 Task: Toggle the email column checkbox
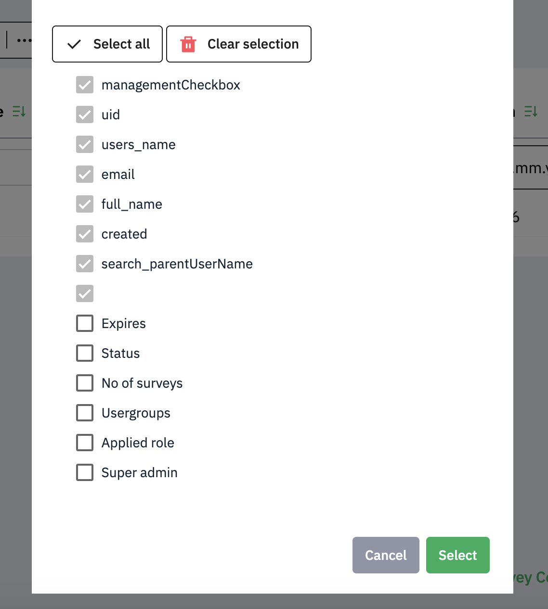coord(85,174)
